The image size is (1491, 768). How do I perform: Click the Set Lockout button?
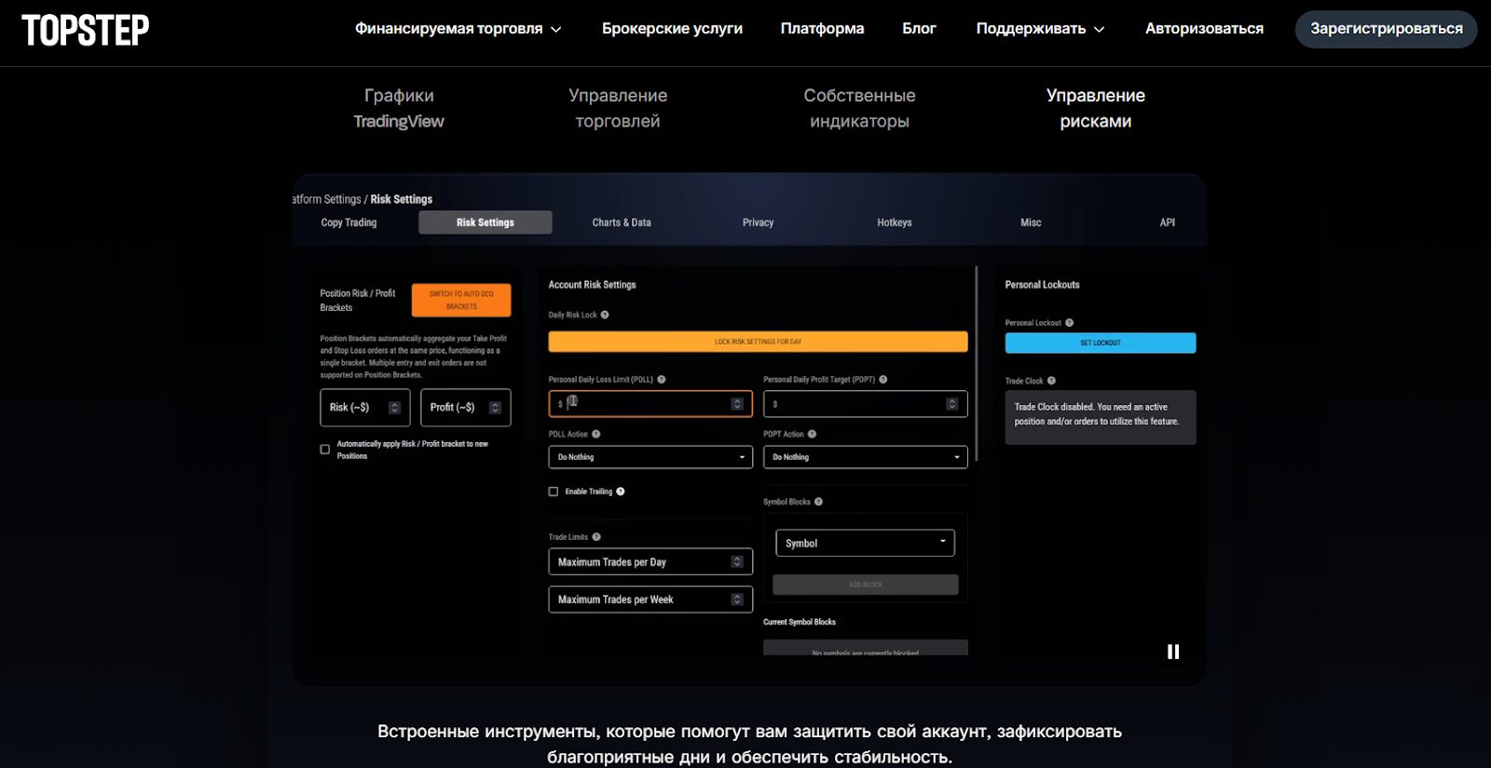point(1101,343)
